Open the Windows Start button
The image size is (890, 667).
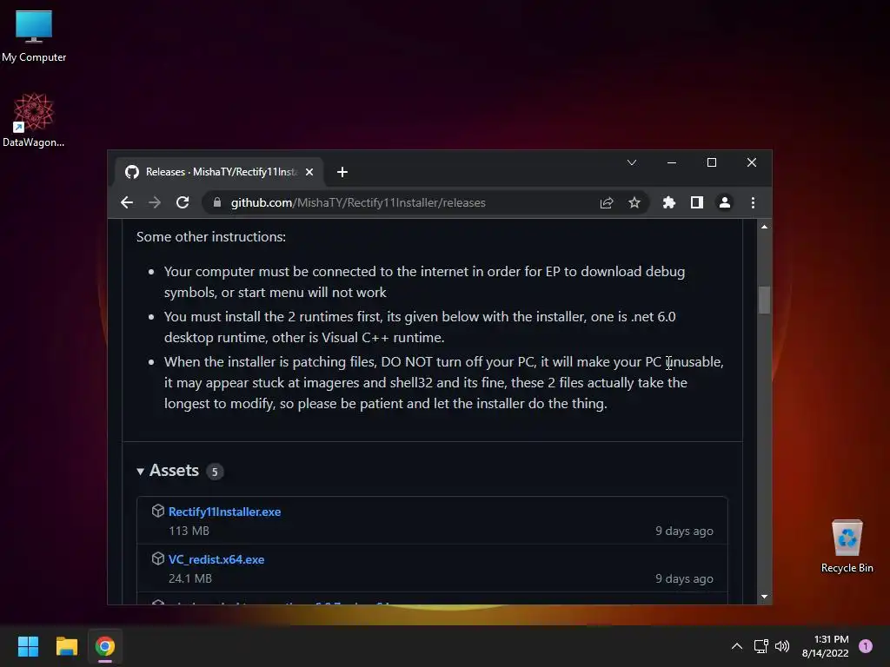28,646
